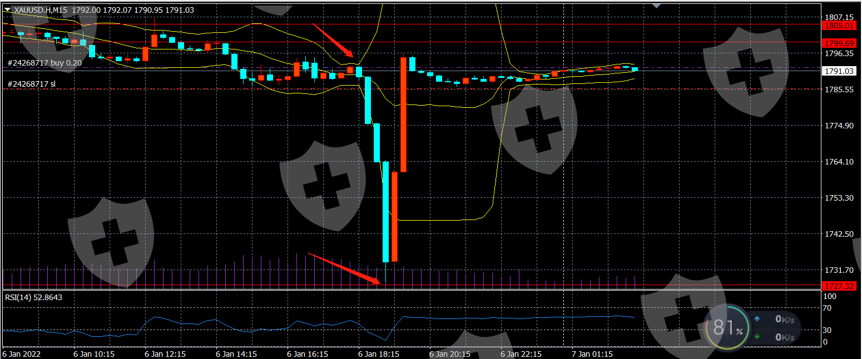Click the 1742.50 price scale value

point(839,234)
